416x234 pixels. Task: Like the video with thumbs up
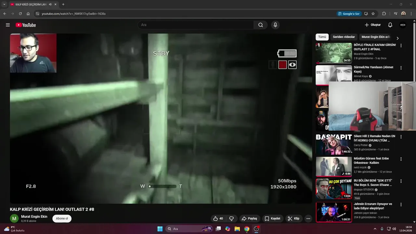coord(218,218)
